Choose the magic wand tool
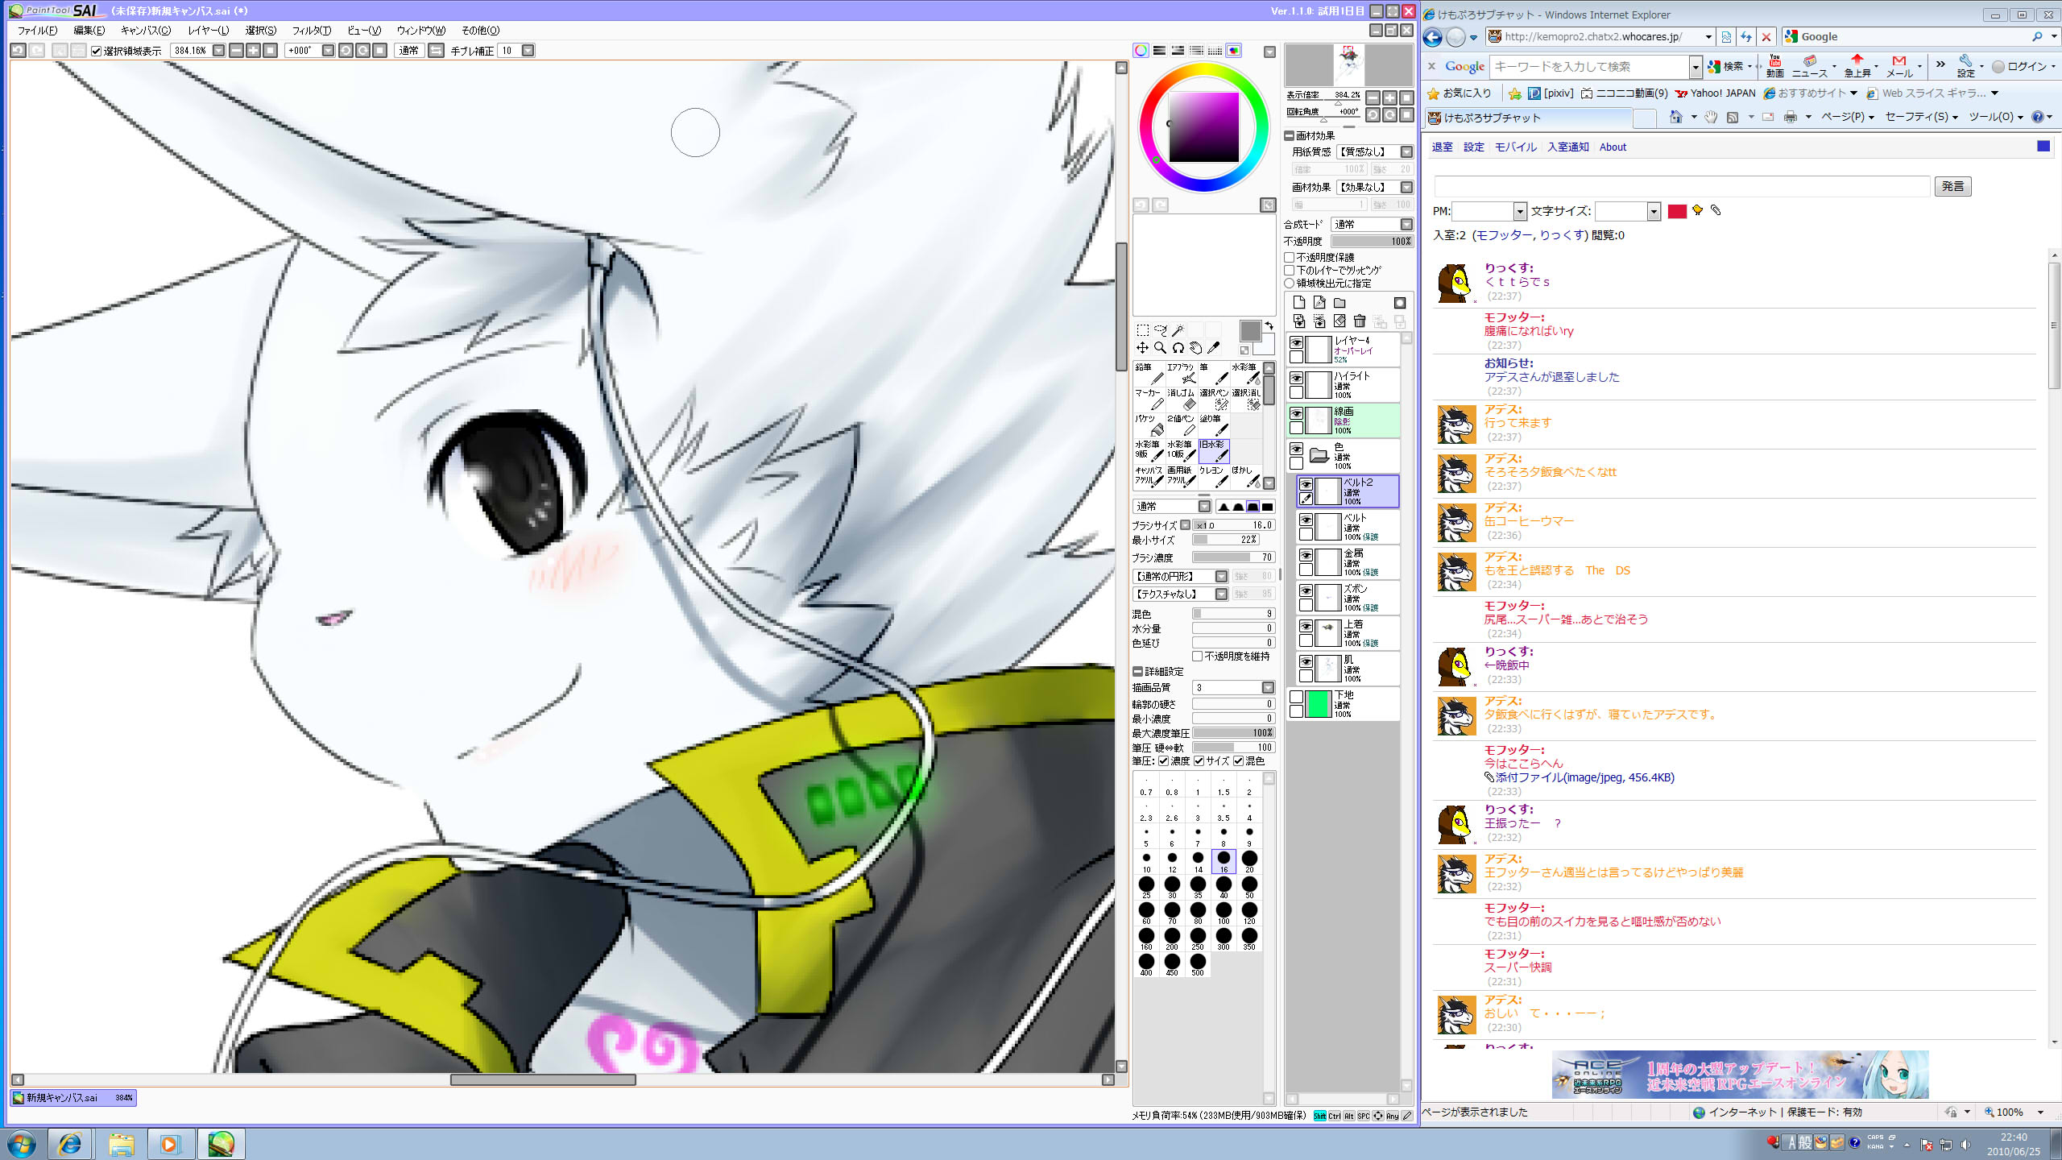 pos(1178,330)
